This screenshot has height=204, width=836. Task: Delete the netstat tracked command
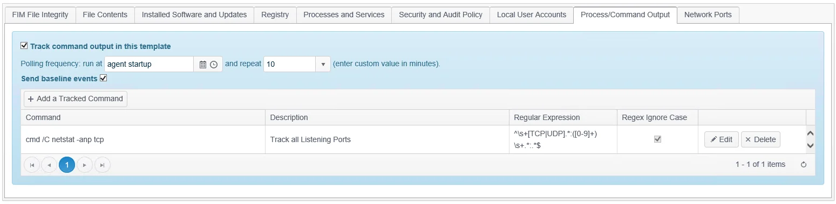coord(760,139)
